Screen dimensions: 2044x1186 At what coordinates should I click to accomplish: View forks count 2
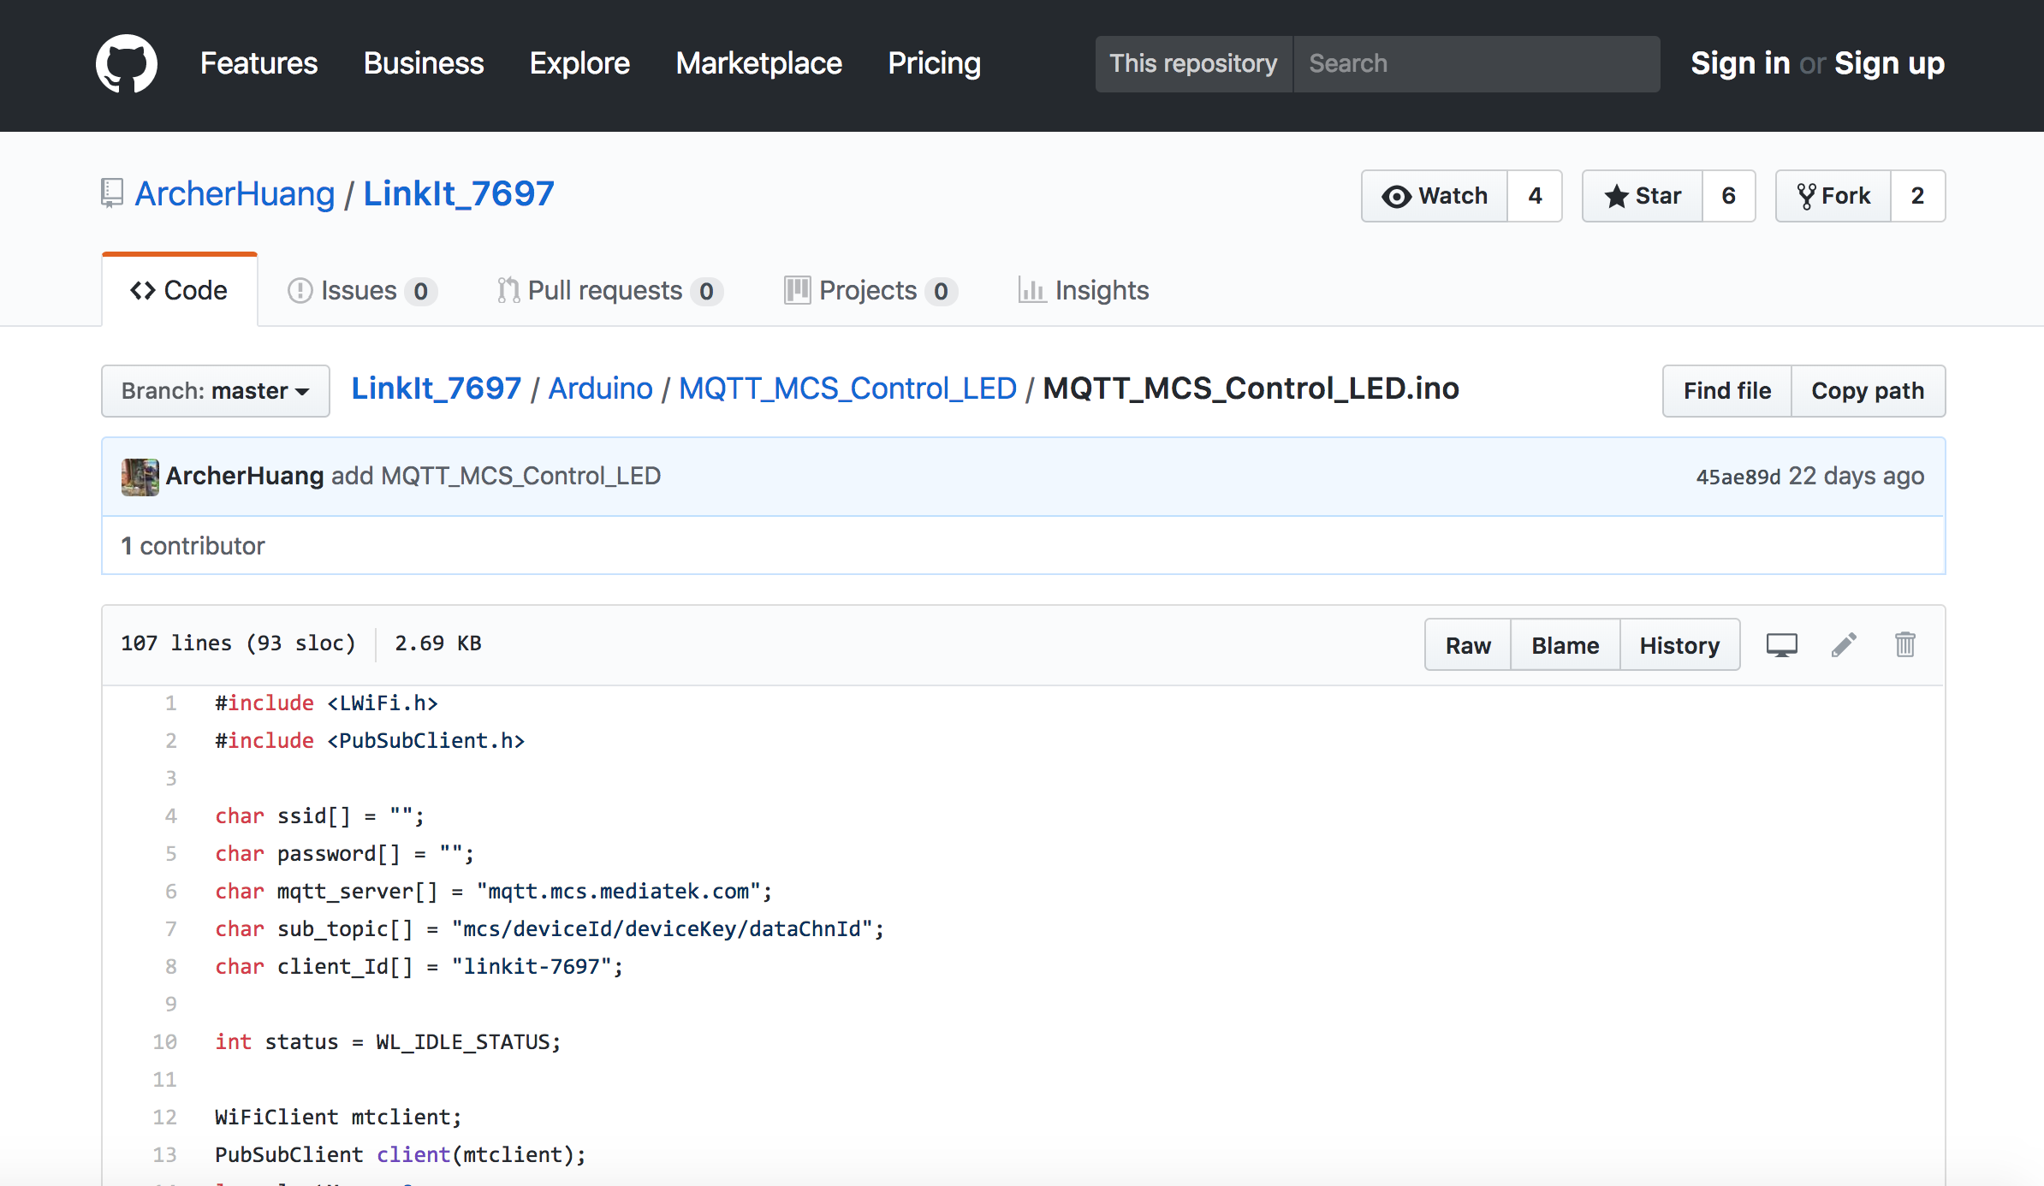(x=1918, y=196)
